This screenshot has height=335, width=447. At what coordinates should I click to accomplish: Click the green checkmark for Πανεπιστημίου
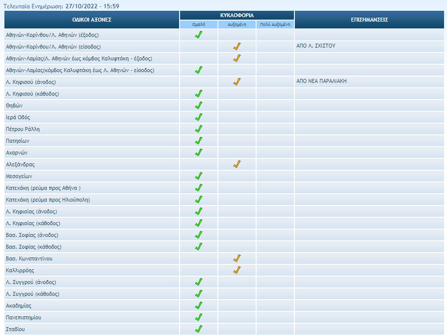(199, 317)
